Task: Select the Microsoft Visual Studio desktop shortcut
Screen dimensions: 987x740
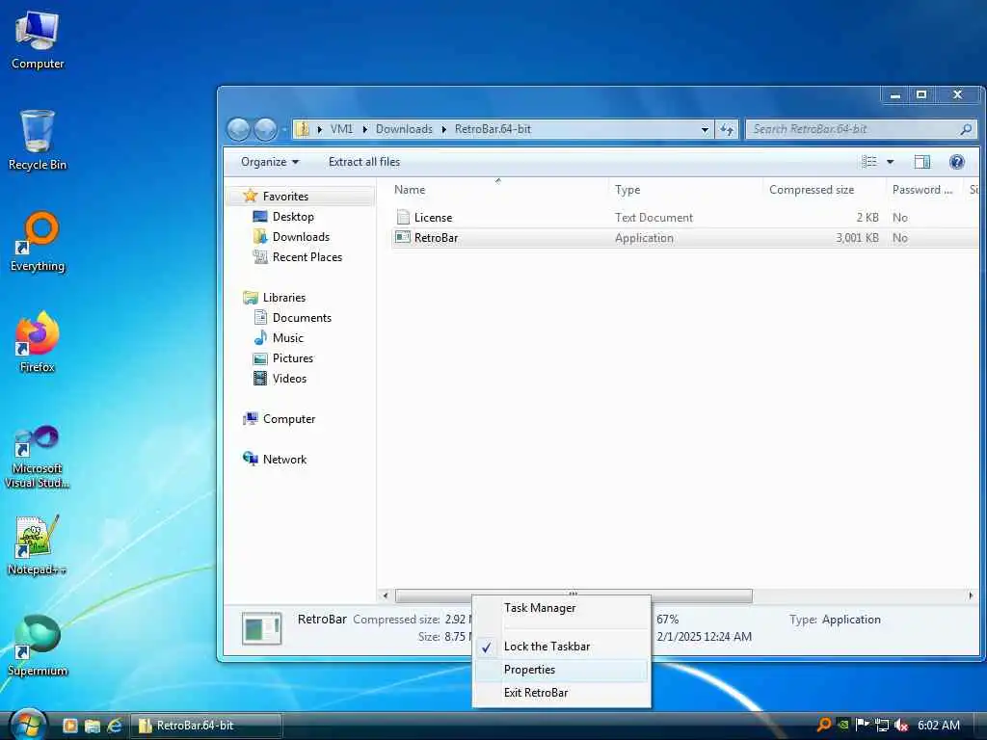Action: [x=38, y=457]
